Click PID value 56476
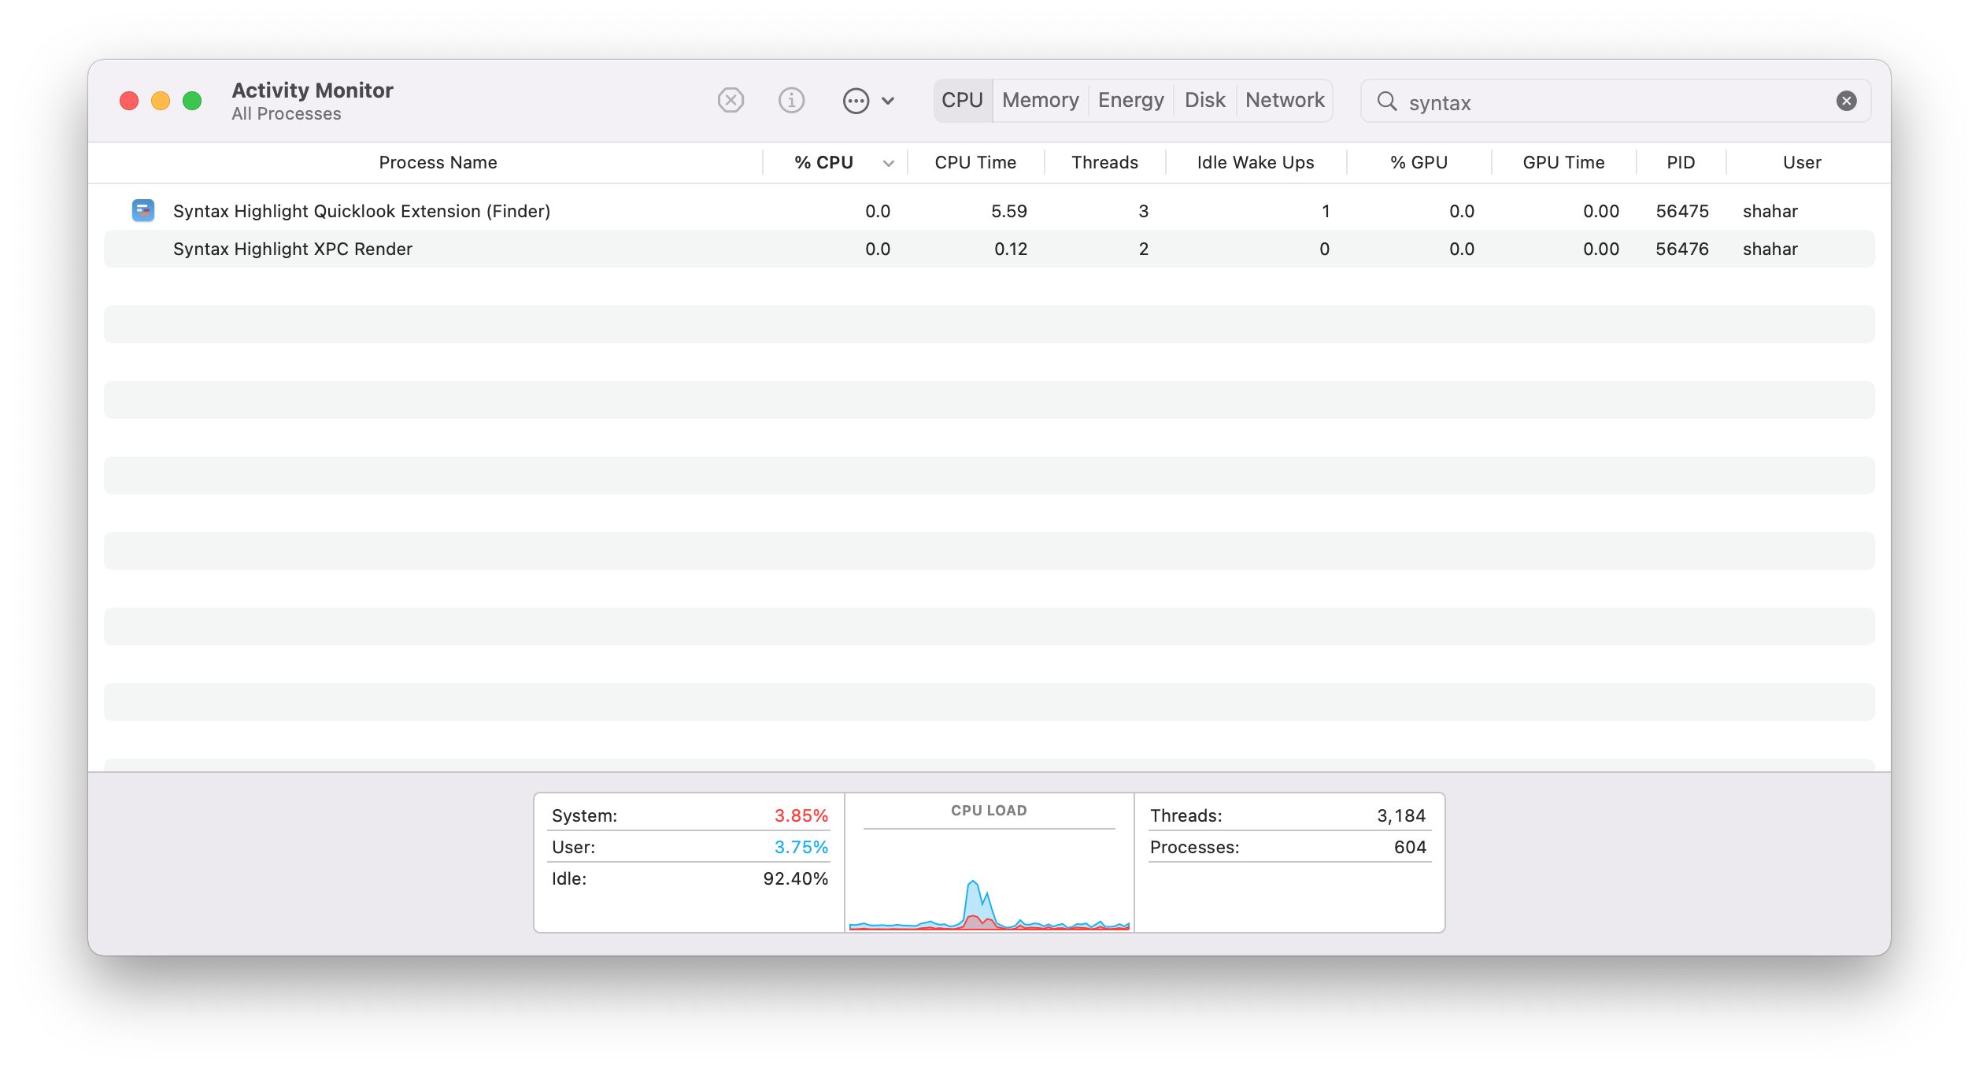The height and width of the screenshot is (1072, 1979). [x=1682, y=249]
